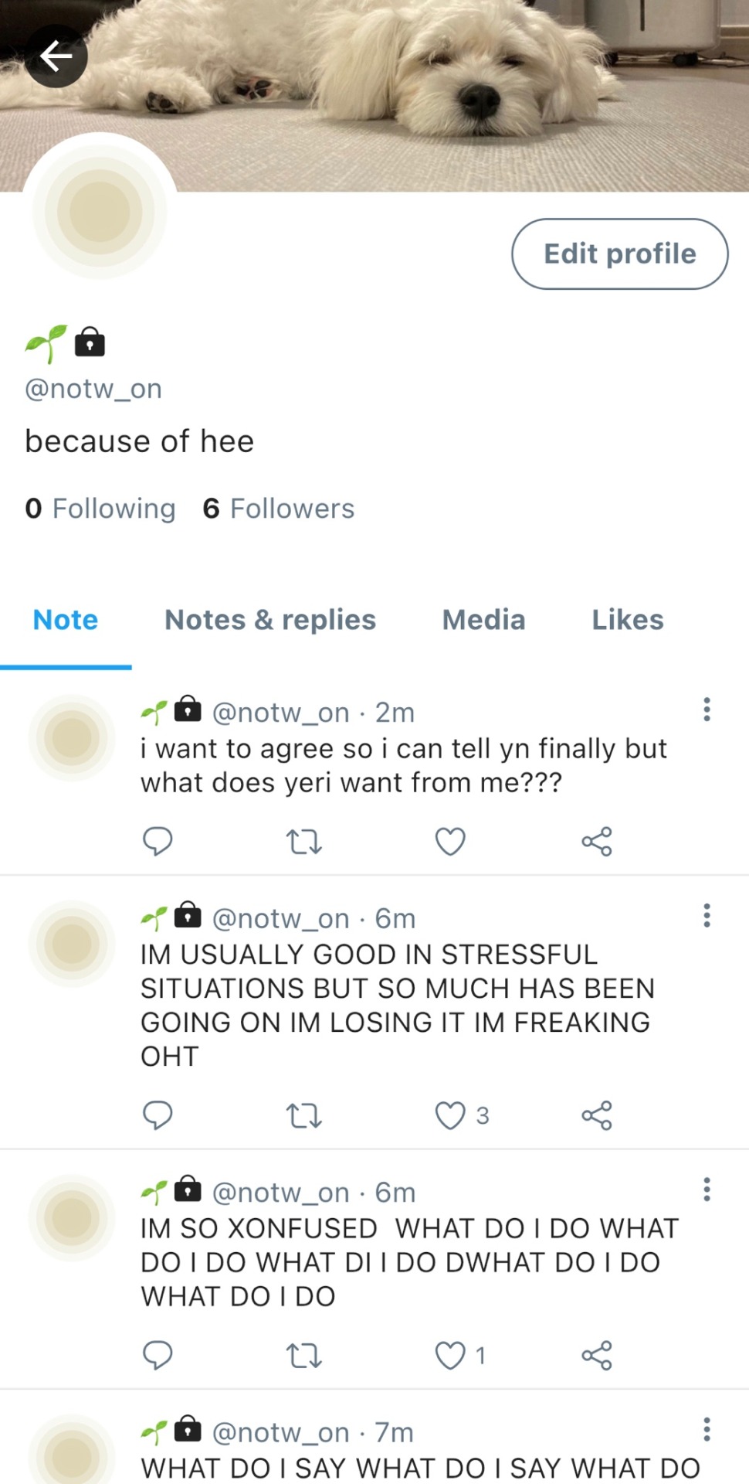Like the IM SO XONFUSED note
The height and width of the screenshot is (1484, 749).
(460, 1355)
